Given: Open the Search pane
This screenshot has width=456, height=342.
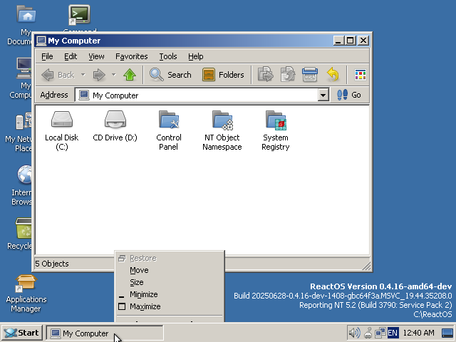Looking at the screenshot, I should 170,75.
